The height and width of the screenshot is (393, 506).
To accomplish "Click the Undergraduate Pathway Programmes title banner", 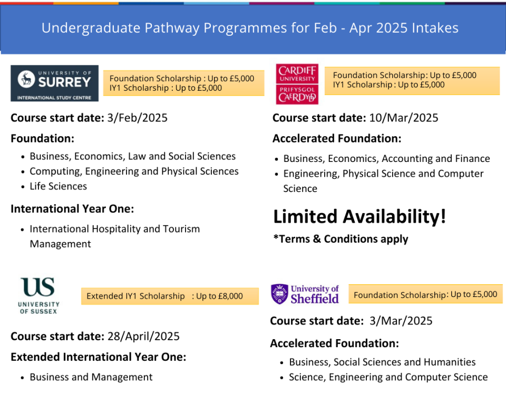I will coord(250,28).
